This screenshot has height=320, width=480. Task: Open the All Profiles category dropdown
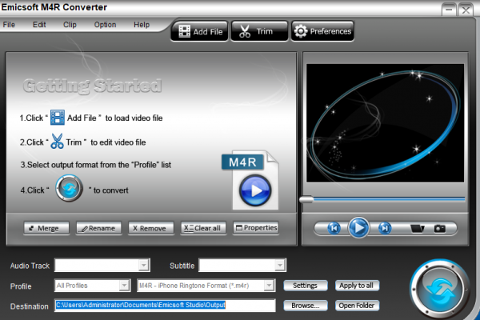(x=124, y=286)
